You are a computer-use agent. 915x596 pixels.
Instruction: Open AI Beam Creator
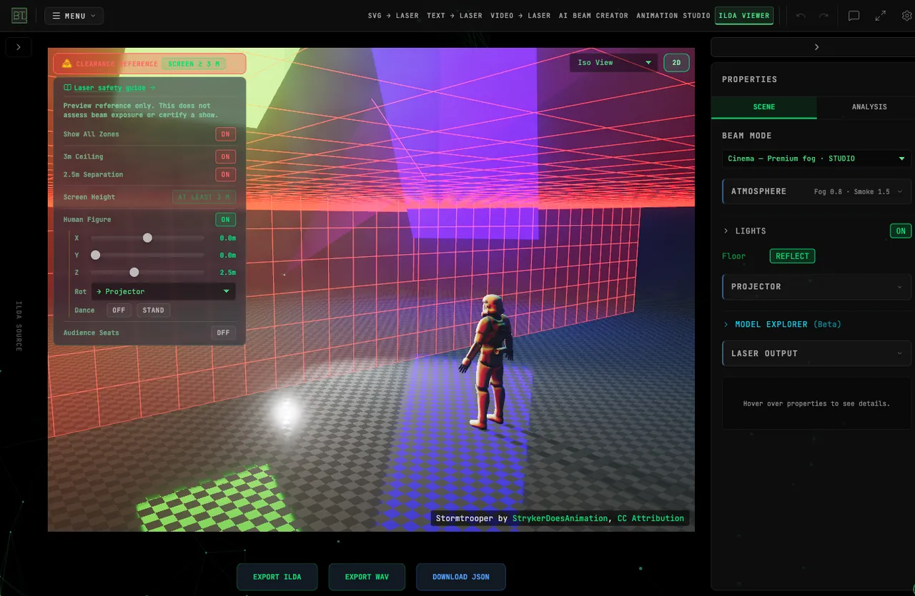[x=593, y=16]
